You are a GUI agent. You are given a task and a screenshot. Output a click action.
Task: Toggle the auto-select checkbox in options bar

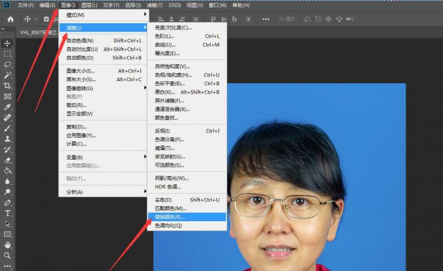[x=46, y=19]
